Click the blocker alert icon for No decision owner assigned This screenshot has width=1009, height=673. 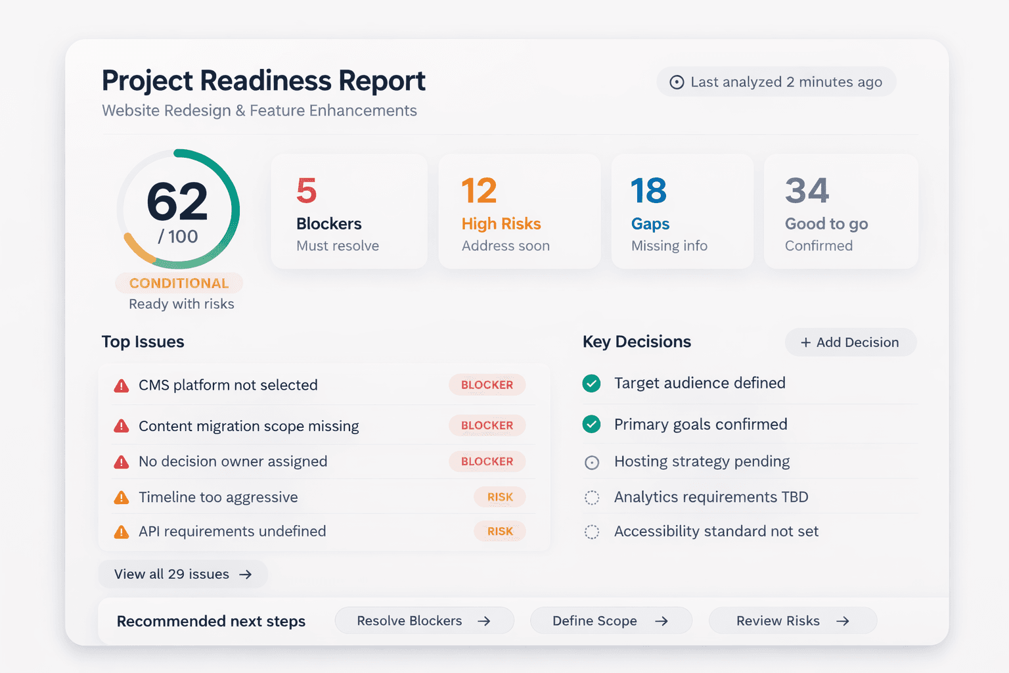coord(122,461)
